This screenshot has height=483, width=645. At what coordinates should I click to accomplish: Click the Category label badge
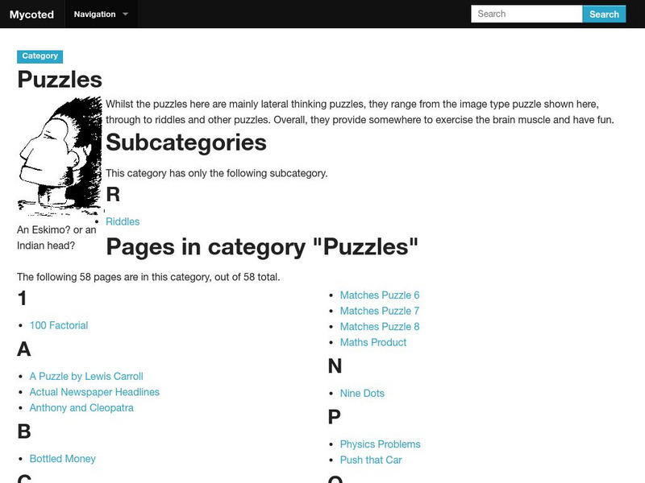click(x=40, y=56)
